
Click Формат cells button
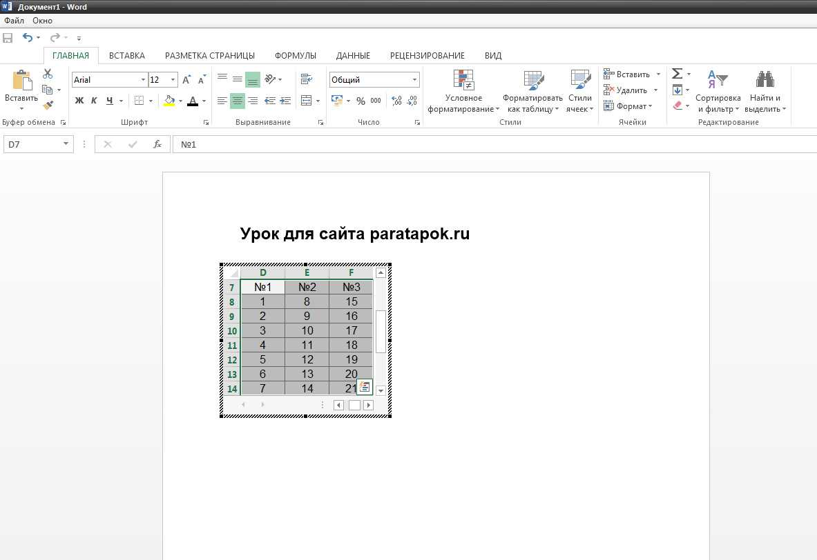(x=628, y=106)
